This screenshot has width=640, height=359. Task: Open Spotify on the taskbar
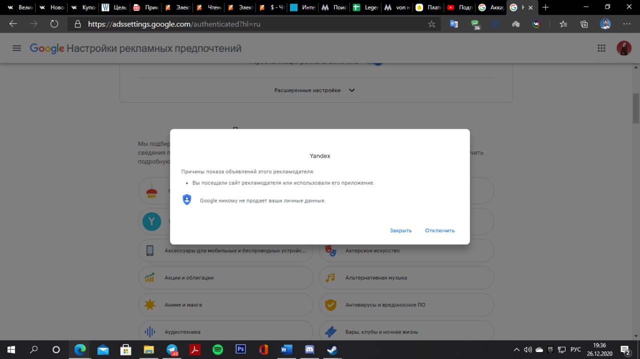coord(217,350)
